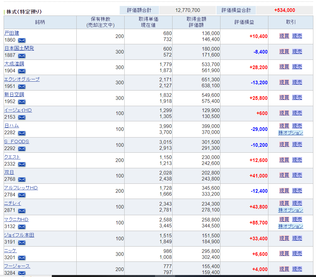Open 株オプション for 日ハム
The height and width of the screenshot is (277, 316).
(291, 133)
